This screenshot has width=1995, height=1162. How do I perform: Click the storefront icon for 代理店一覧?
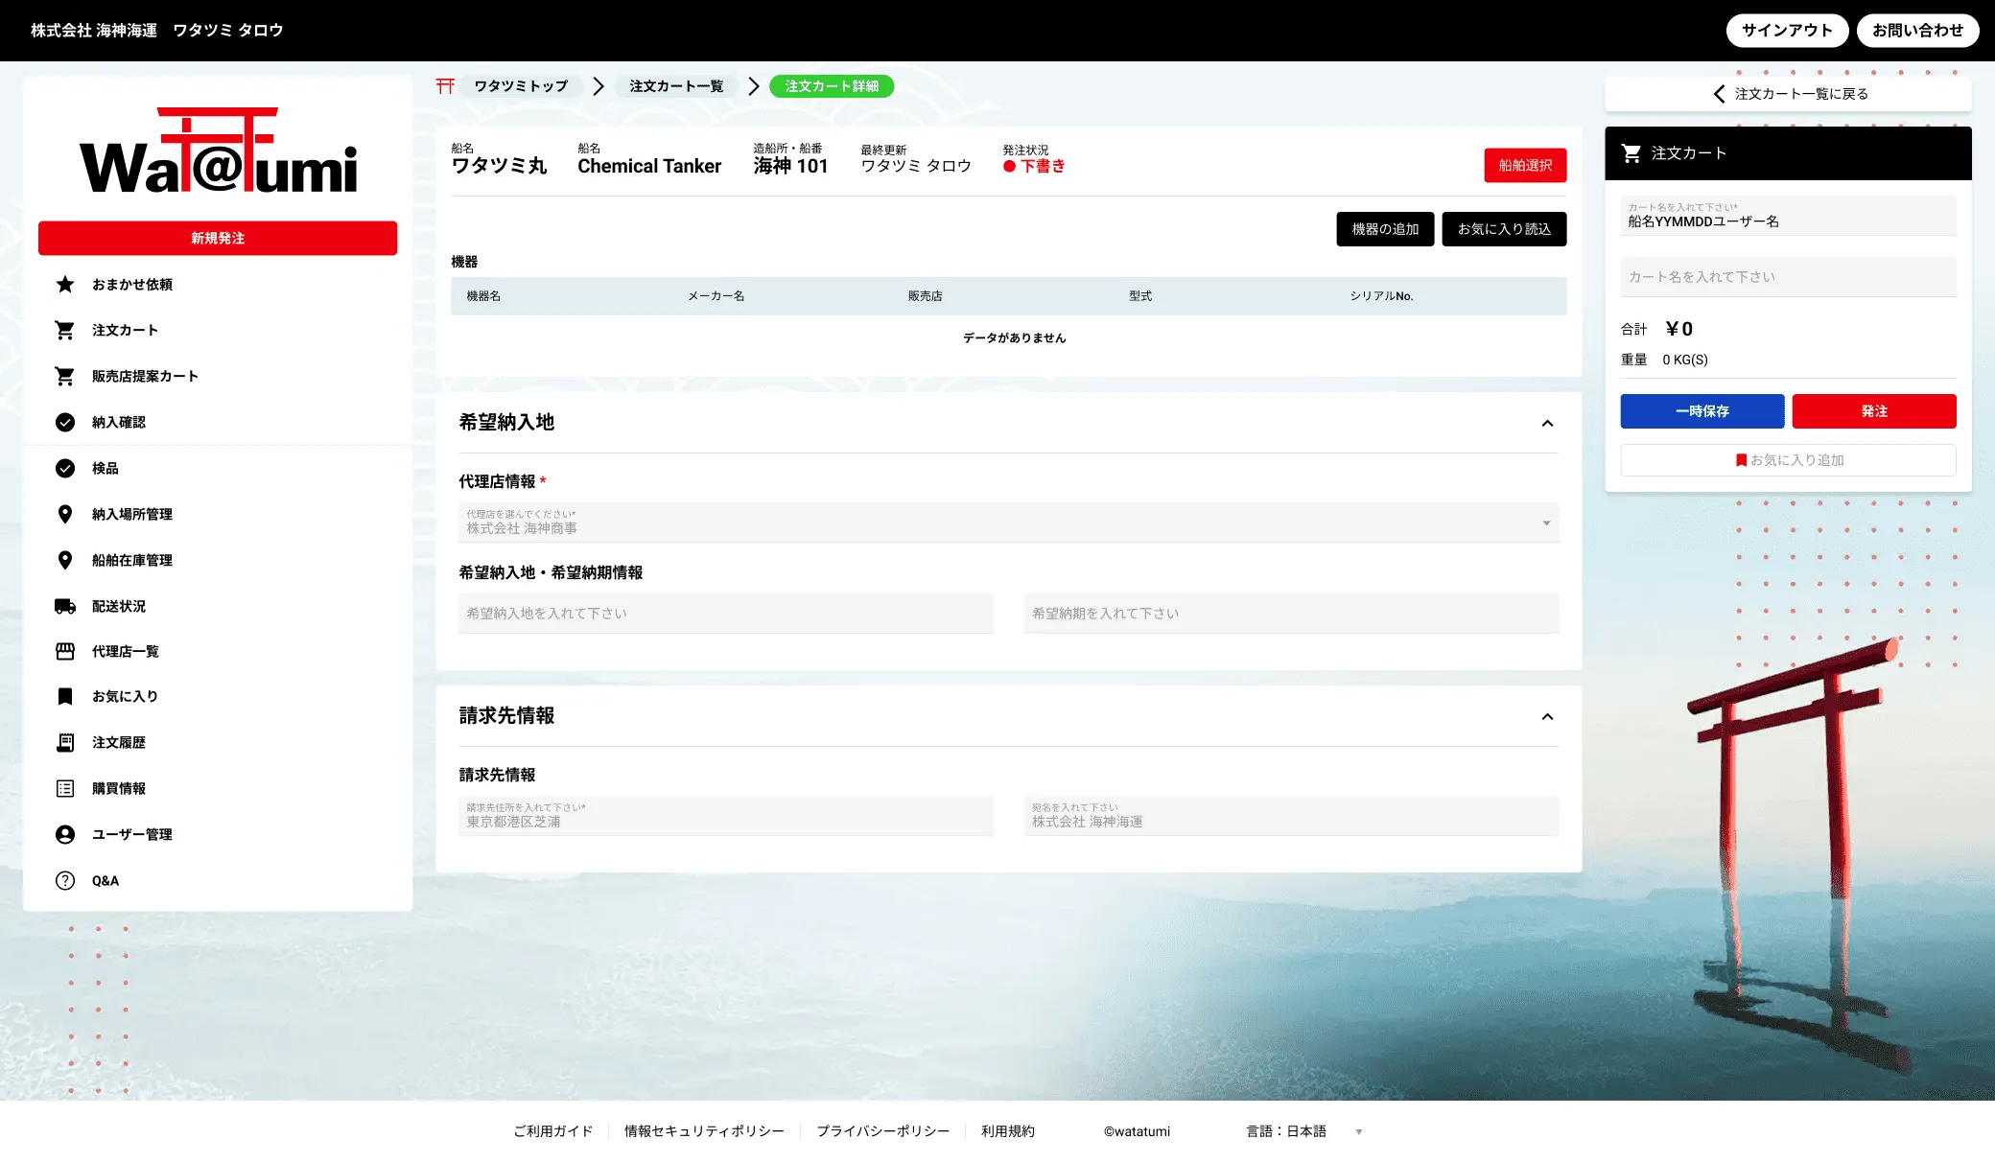pyautogui.click(x=65, y=651)
